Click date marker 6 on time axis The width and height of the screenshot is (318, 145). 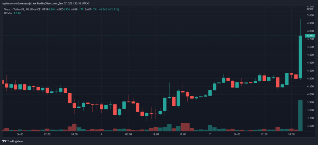(101, 134)
